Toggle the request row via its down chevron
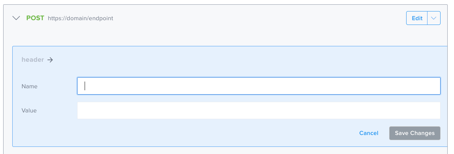 [16, 18]
